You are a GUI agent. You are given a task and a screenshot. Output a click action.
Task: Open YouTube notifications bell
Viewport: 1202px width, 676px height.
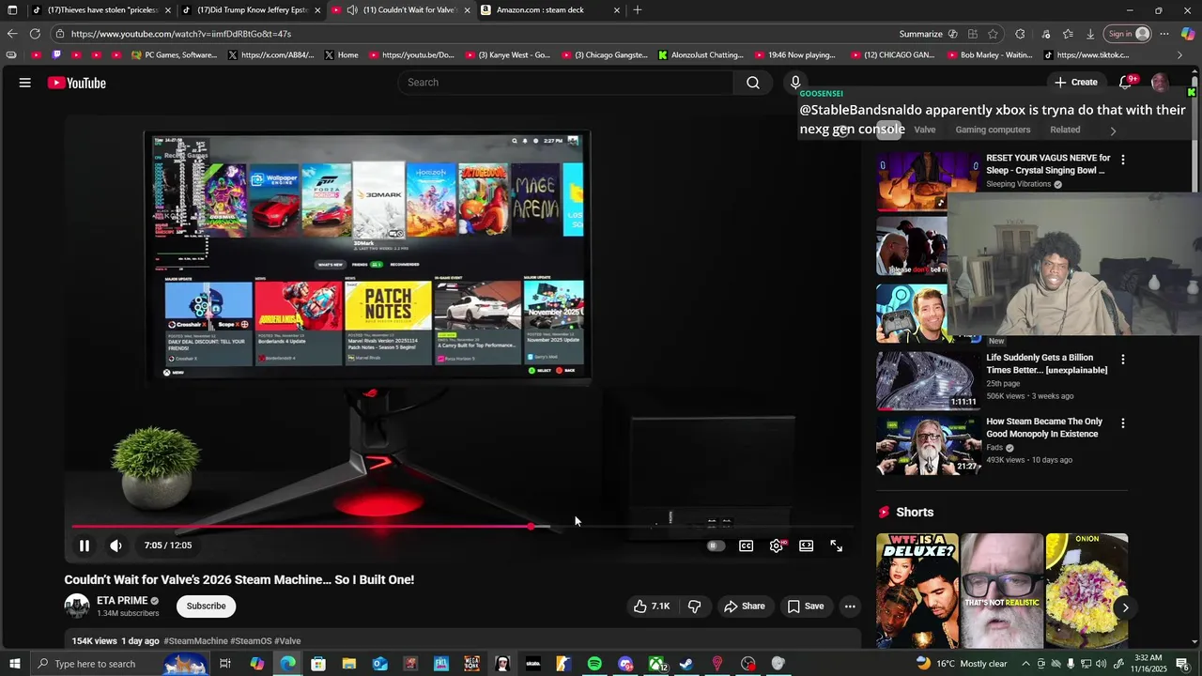(x=1125, y=83)
